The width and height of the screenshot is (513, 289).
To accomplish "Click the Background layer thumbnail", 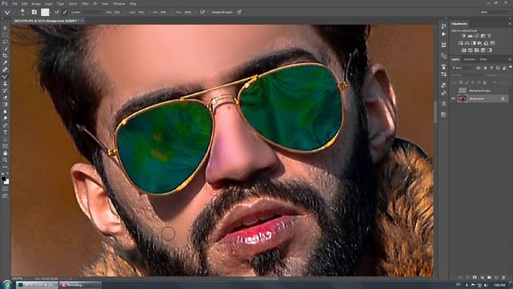I will pos(463,98).
